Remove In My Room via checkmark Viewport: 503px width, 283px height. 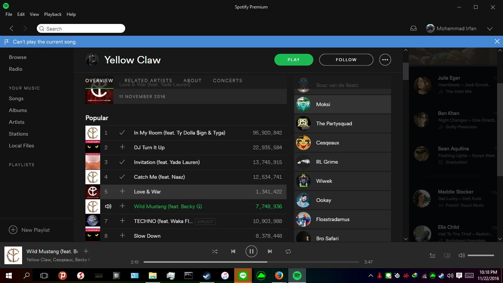pos(122,133)
